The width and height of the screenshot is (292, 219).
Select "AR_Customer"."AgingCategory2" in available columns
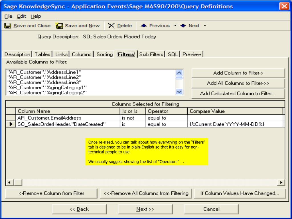47,93
